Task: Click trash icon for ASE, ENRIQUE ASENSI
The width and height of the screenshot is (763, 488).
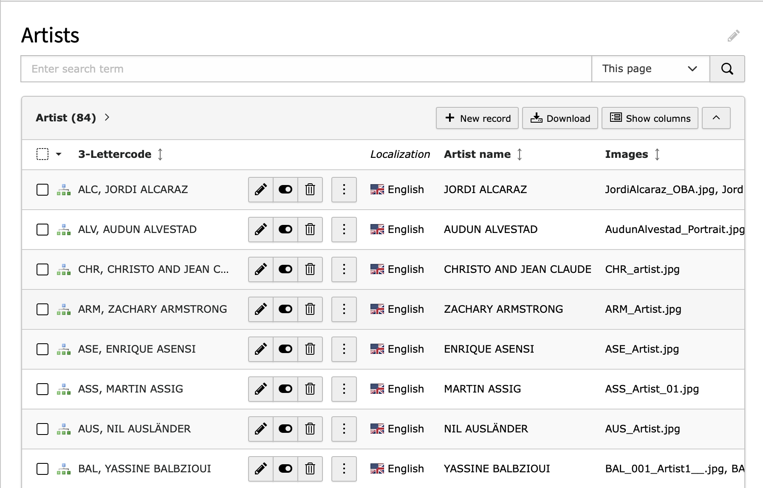Action: (x=310, y=349)
